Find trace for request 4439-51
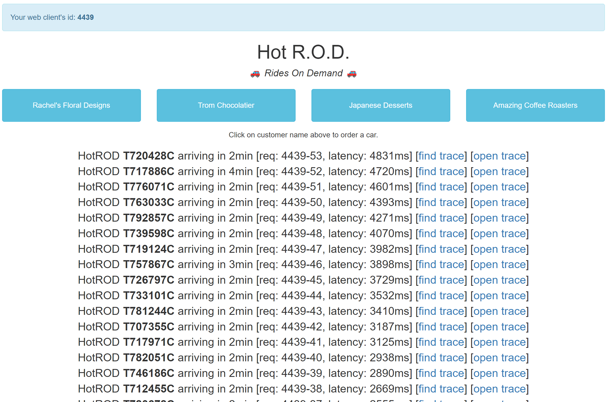This screenshot has height=402, width=611. coord(441,187)
